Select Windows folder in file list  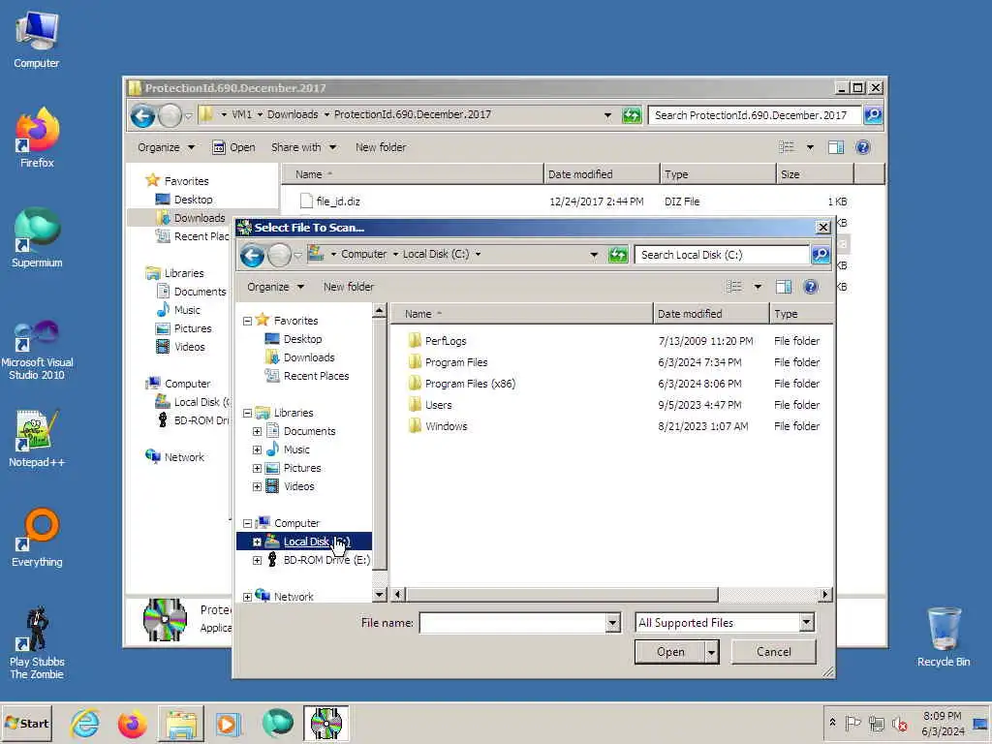click(446, 426)
